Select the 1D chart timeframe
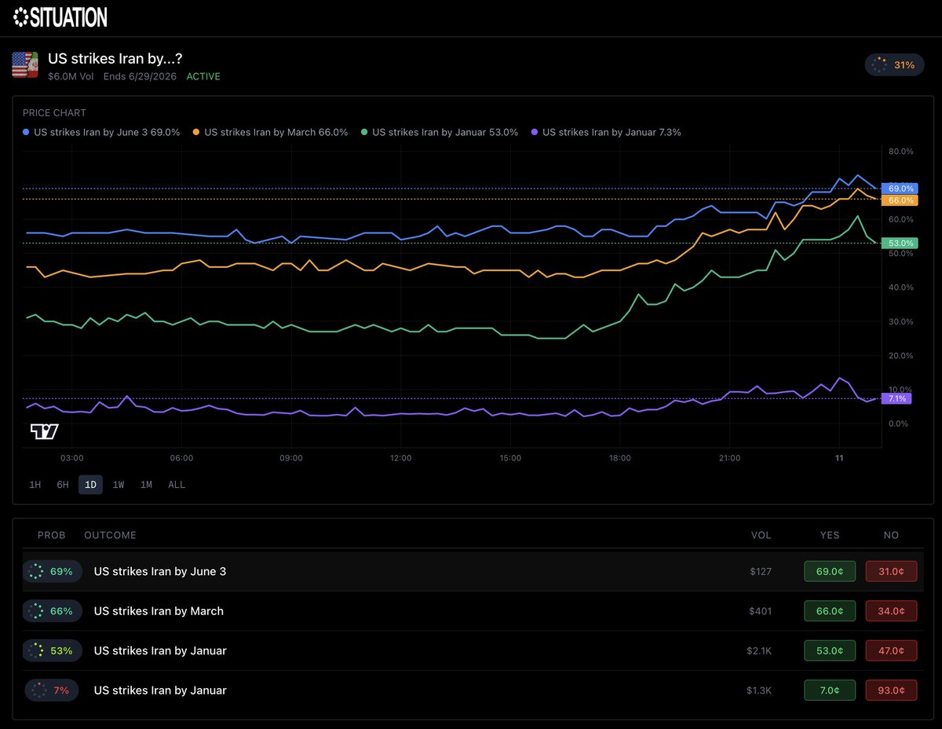Image resolution: width=942 pixels, height=729 pixels. [x=90, y=485]
